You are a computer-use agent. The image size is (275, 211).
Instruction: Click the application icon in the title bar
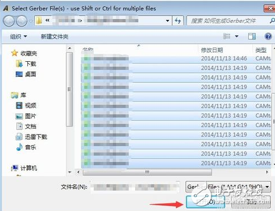tap(6, 9)
